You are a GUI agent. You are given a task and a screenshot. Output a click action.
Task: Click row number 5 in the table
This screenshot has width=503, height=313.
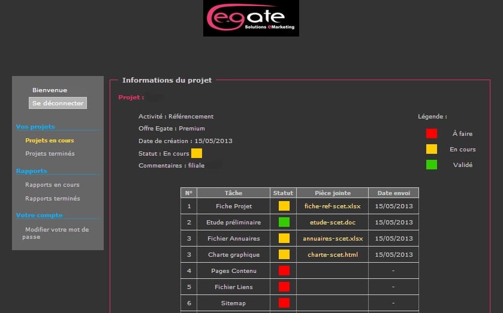[189, 287]
